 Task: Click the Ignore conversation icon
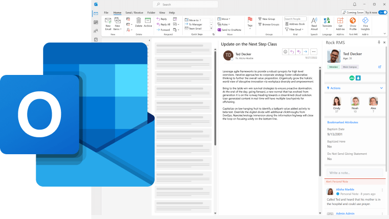pyautogui.click(x=128, y=19)
